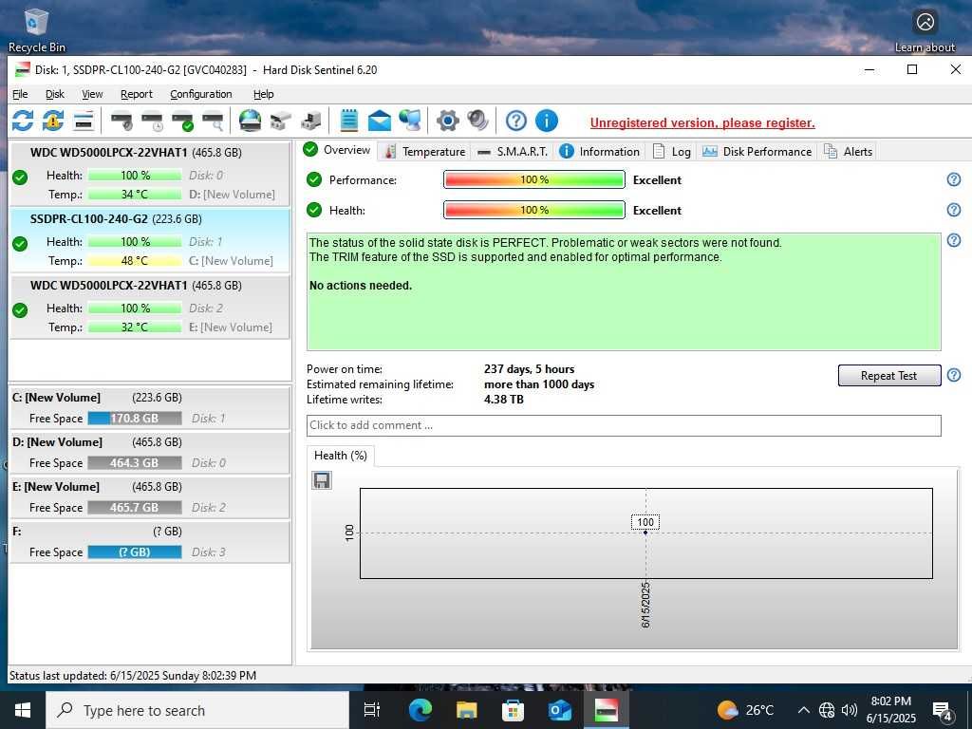Screen dimensions: 972x729
Task: Open the blue notepad report icon
Action: (x=349, y=121)
